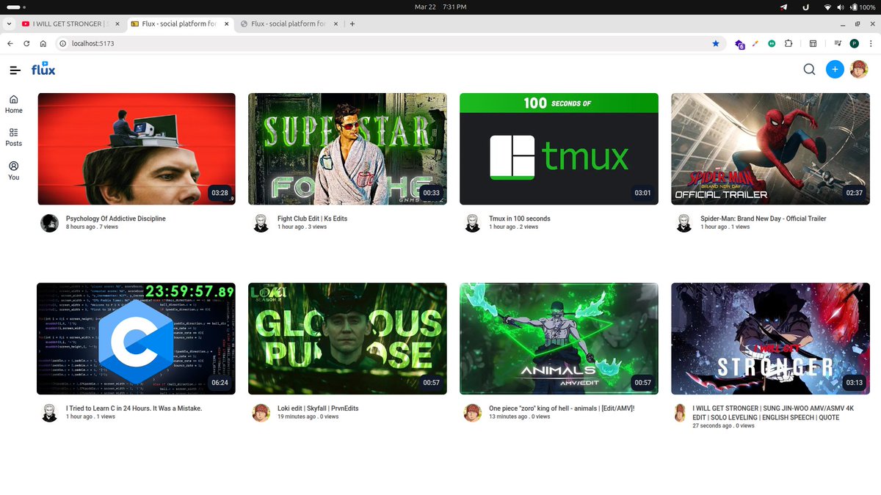The image size is (881, 495).
Task: Select the active Flux social platform tab
Action: tap(180, 23)
